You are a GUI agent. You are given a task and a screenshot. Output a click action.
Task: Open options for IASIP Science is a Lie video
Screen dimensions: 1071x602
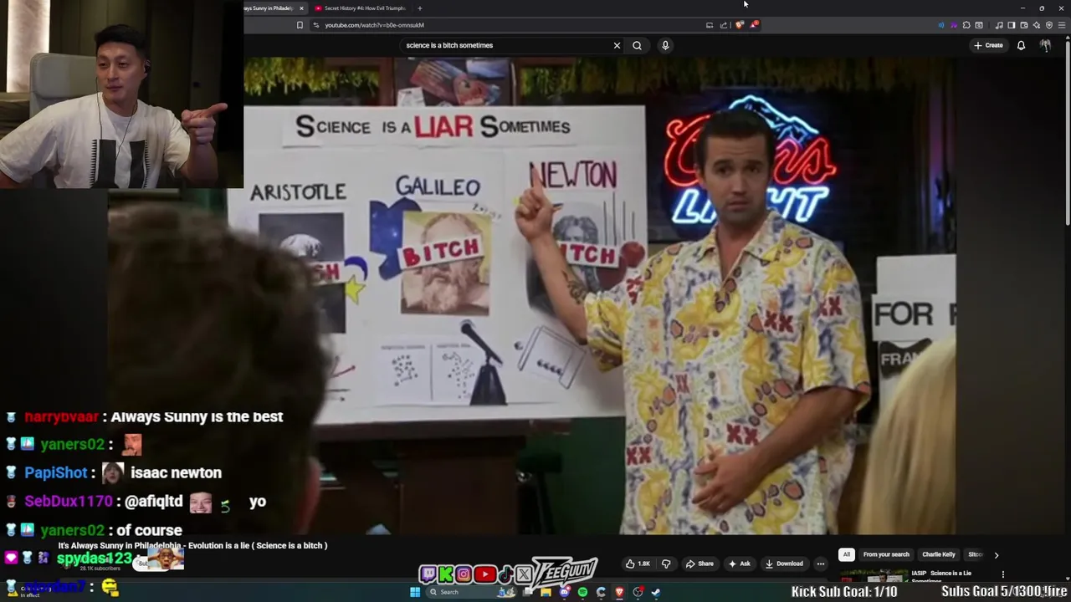(x=1002, y=575)
